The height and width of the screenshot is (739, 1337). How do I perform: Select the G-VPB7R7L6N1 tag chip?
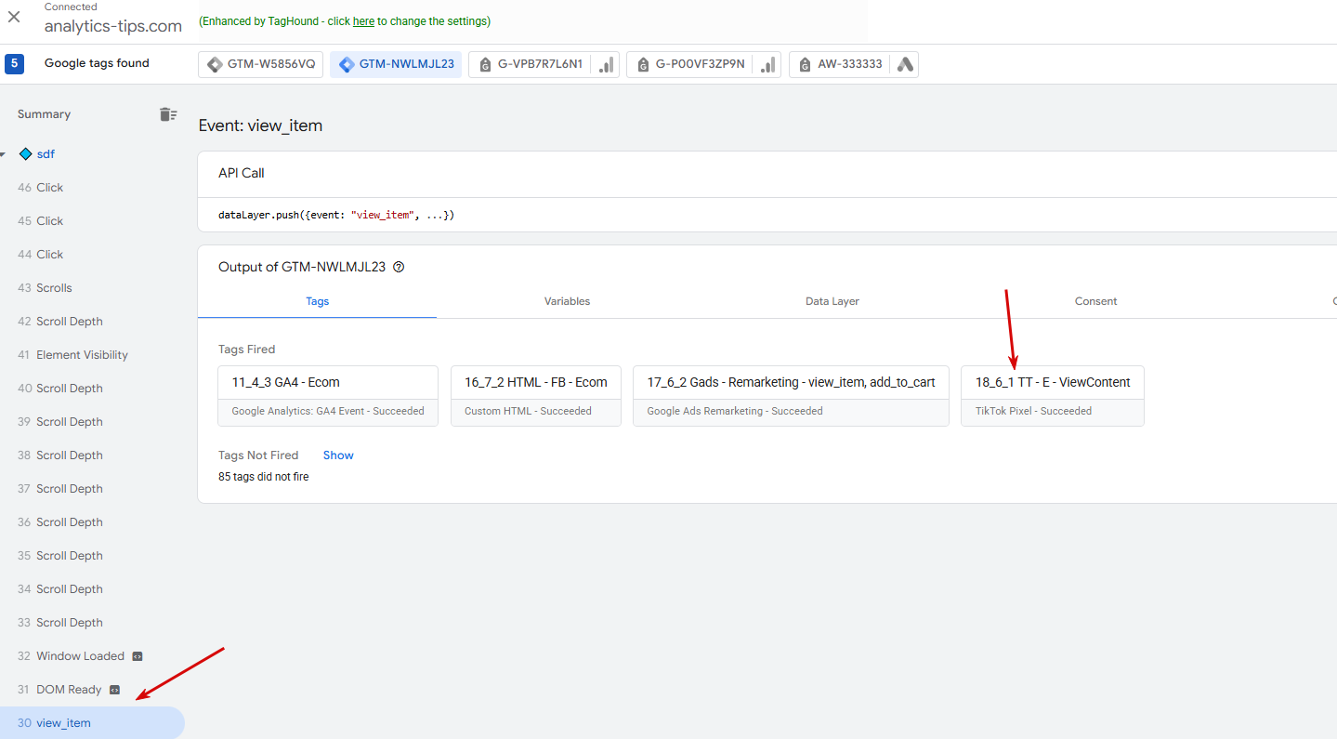[x=544, y=64]
